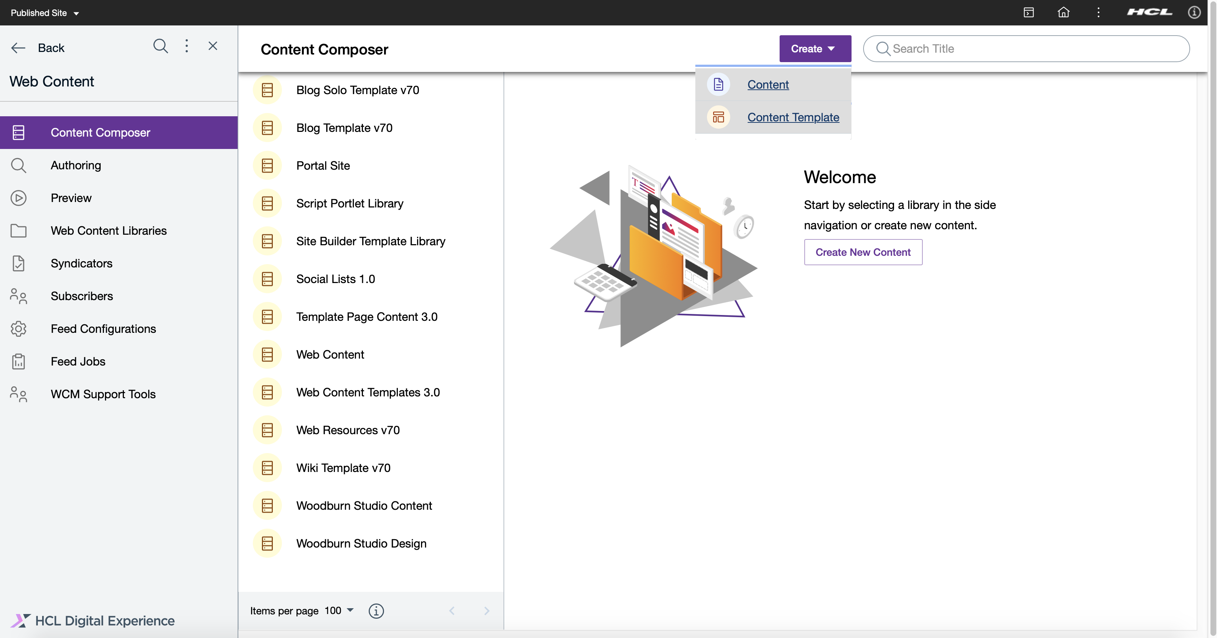The image size is (1217, 638).
Task: Close the Web Content side panel
Action: 213,46
